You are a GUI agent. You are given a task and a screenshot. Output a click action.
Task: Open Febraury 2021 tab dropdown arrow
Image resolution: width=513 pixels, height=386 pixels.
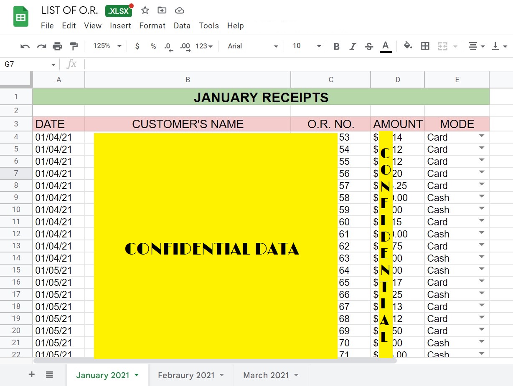coord(222,375)
